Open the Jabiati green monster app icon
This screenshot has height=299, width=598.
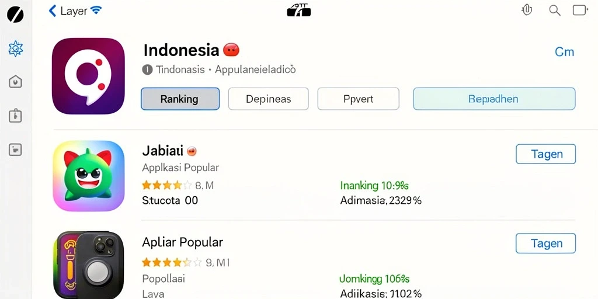[x=89, y=176]
